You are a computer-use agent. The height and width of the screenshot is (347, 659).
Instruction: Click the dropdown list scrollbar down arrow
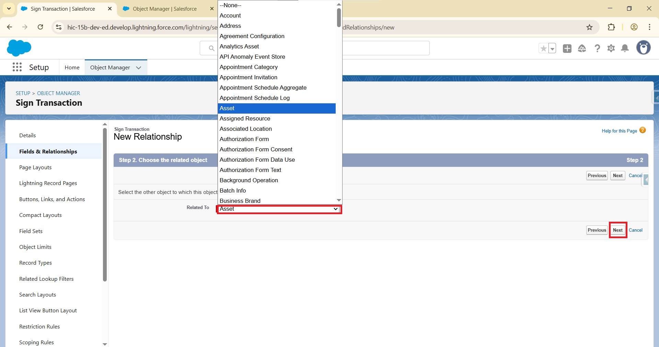pyautogui.click(x=339, y=200)
